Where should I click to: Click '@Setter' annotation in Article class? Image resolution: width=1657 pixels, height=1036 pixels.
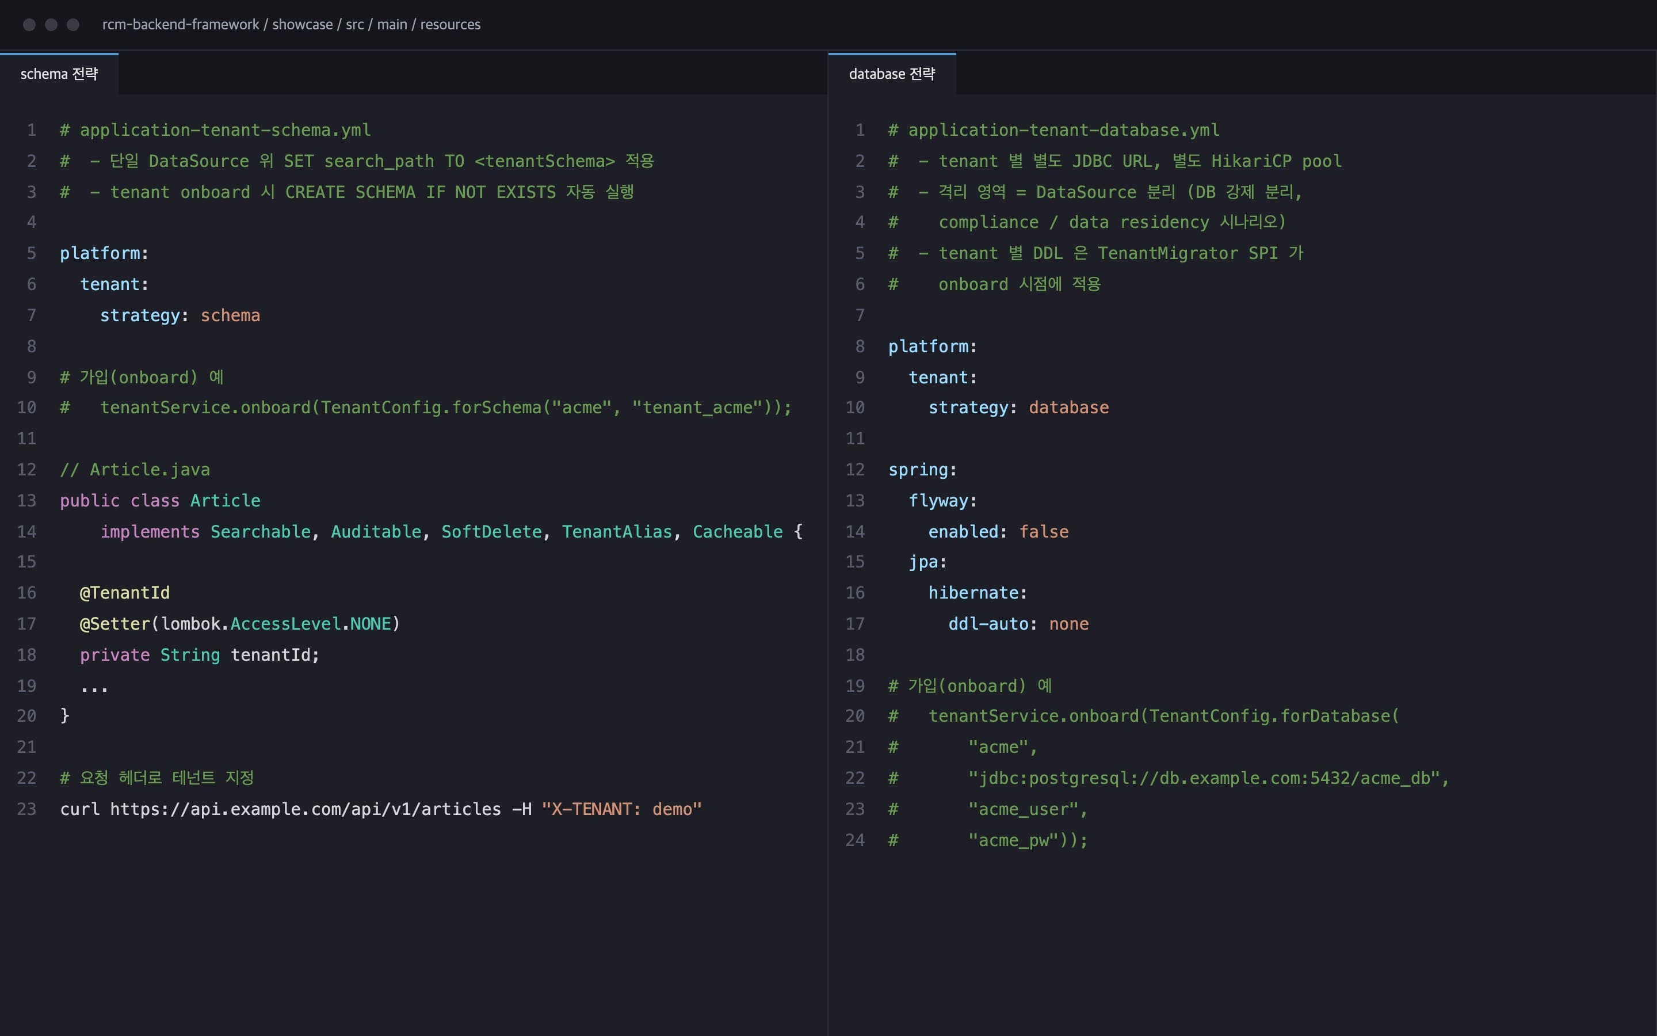click(114, 623)
